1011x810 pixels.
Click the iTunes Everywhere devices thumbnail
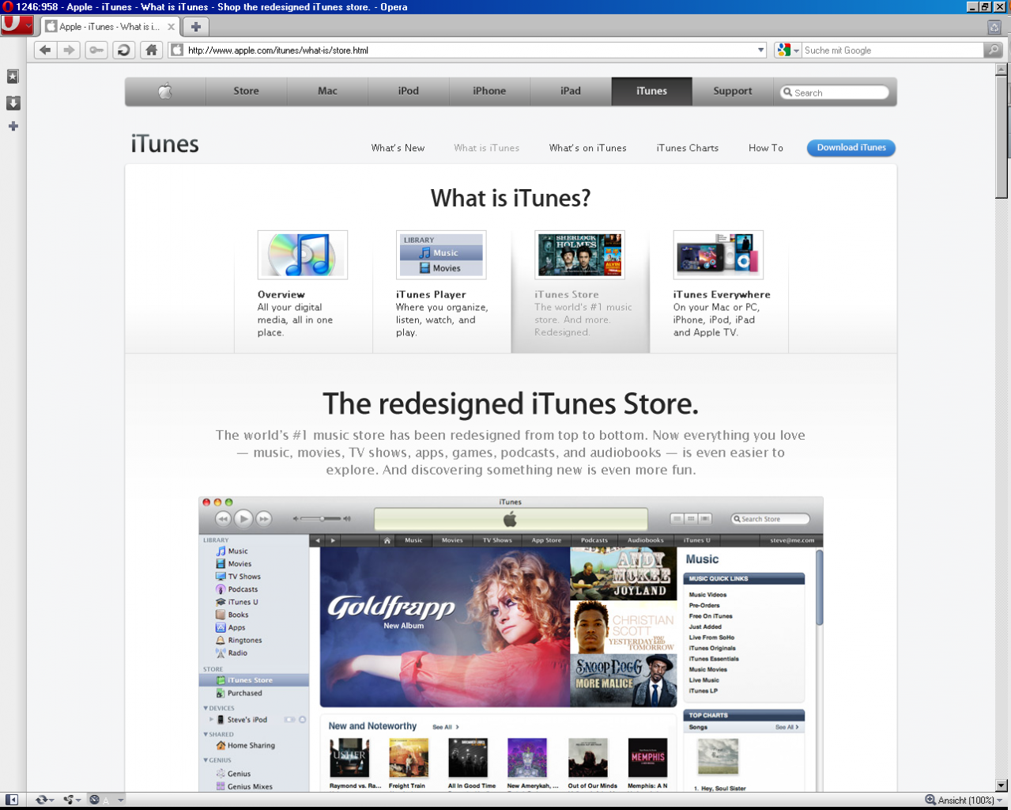click(719, 255)
